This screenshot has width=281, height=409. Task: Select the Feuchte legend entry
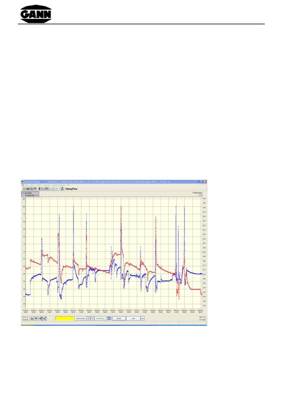pos(28,193)
